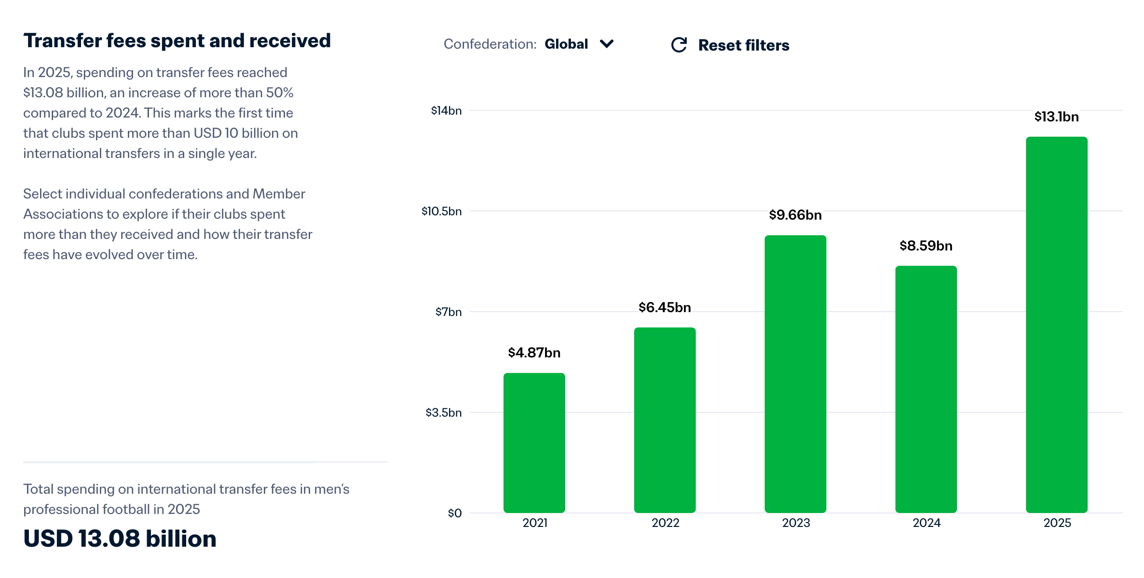Click the 2025 x-axis year label
Screen dimensions: 1144x578
1057,523
